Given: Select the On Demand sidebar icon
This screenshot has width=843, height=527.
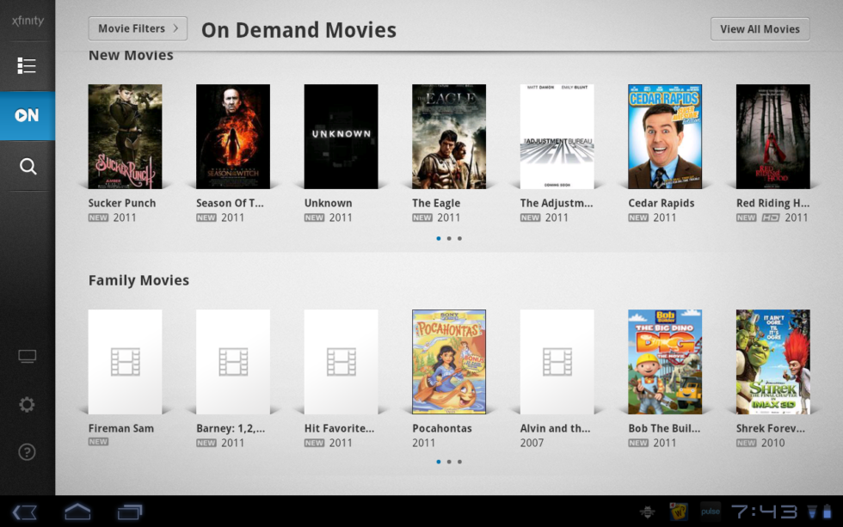Looking at the screenshot, I should tap(27, 114).
